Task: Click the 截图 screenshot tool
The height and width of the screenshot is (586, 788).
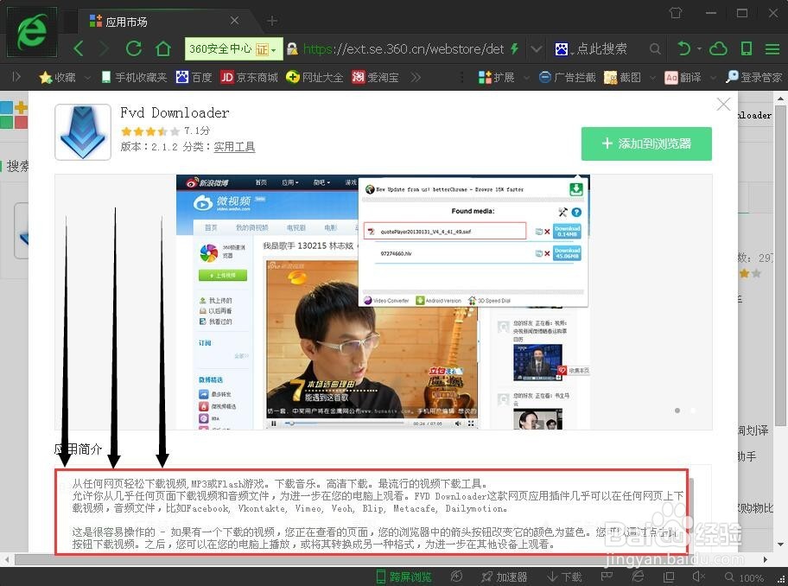Action: pyautogui.click(x=622, y=78)
